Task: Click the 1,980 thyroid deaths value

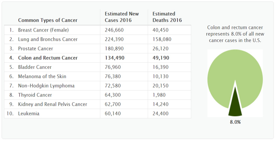Action: tap(159, 95)
